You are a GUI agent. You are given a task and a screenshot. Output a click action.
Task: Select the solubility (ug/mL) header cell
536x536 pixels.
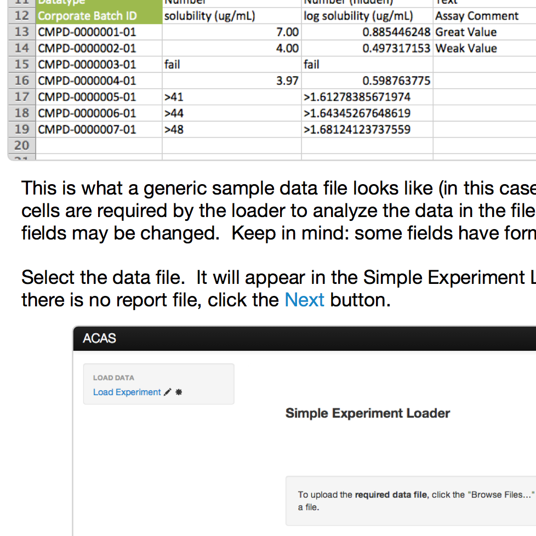pyautogui.click(x=232, y=16)
